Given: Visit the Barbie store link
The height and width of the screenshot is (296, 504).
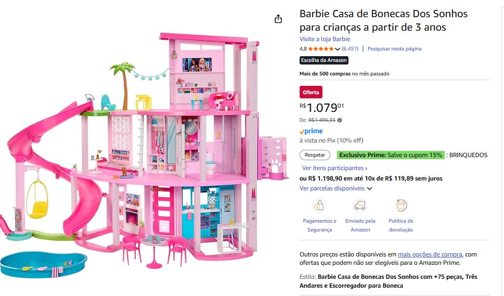Looking at the screenshot, I should [325, 39].
